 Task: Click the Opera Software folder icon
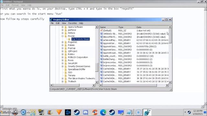pos(66,27)
